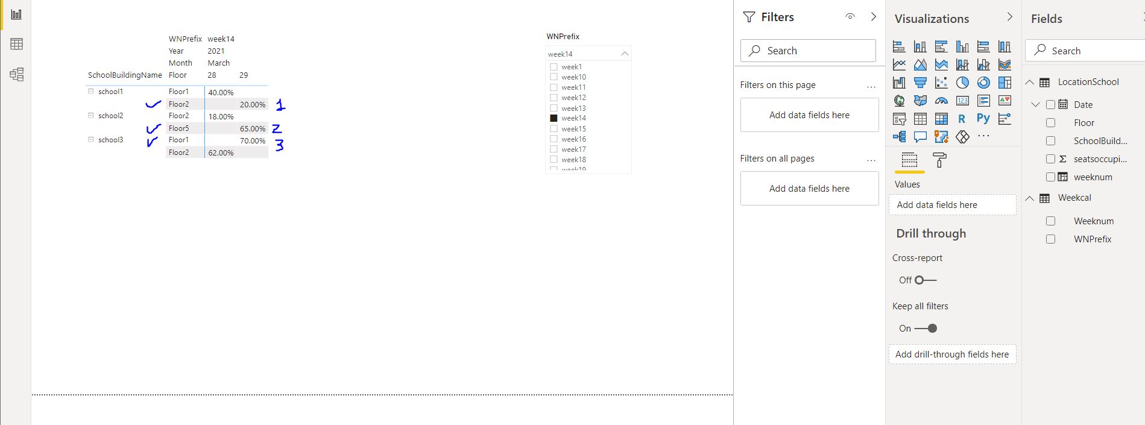Focus the Fields pane search box
Screen dimensions: 1145x425
point(1085,51)
